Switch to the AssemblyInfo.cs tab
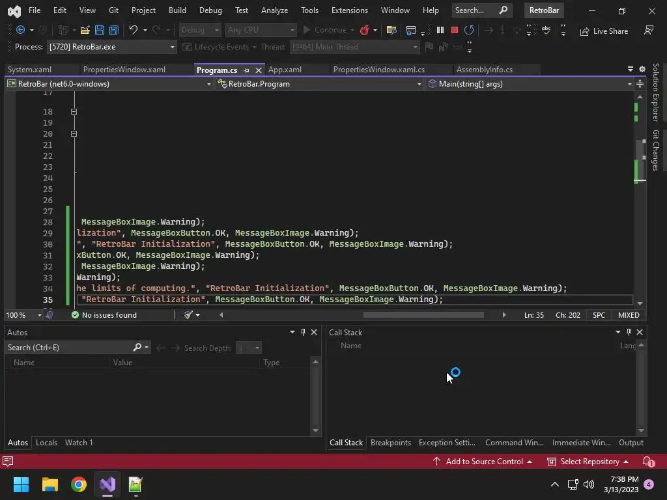667x500 pixels. [484, 70]
